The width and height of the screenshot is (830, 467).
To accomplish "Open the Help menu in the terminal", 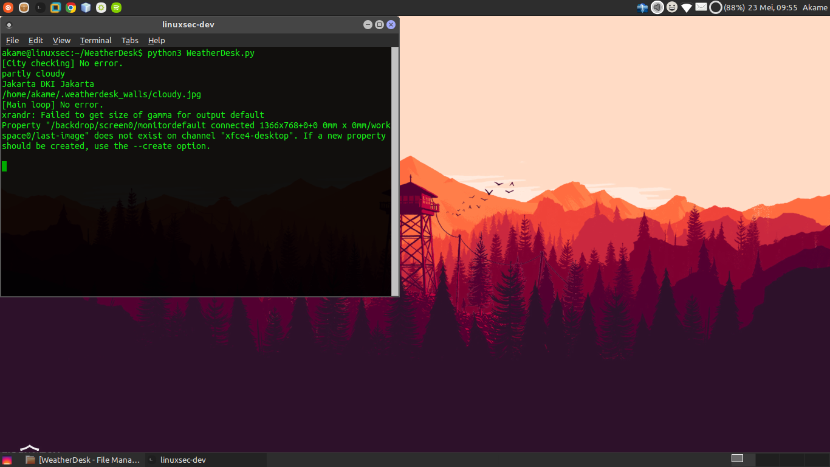I will (157, 40).
